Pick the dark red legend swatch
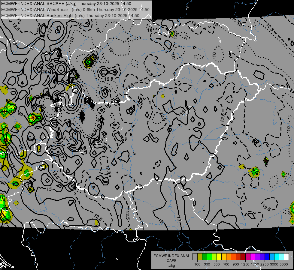This screenshot has height=270, width=294. point(243,257)
